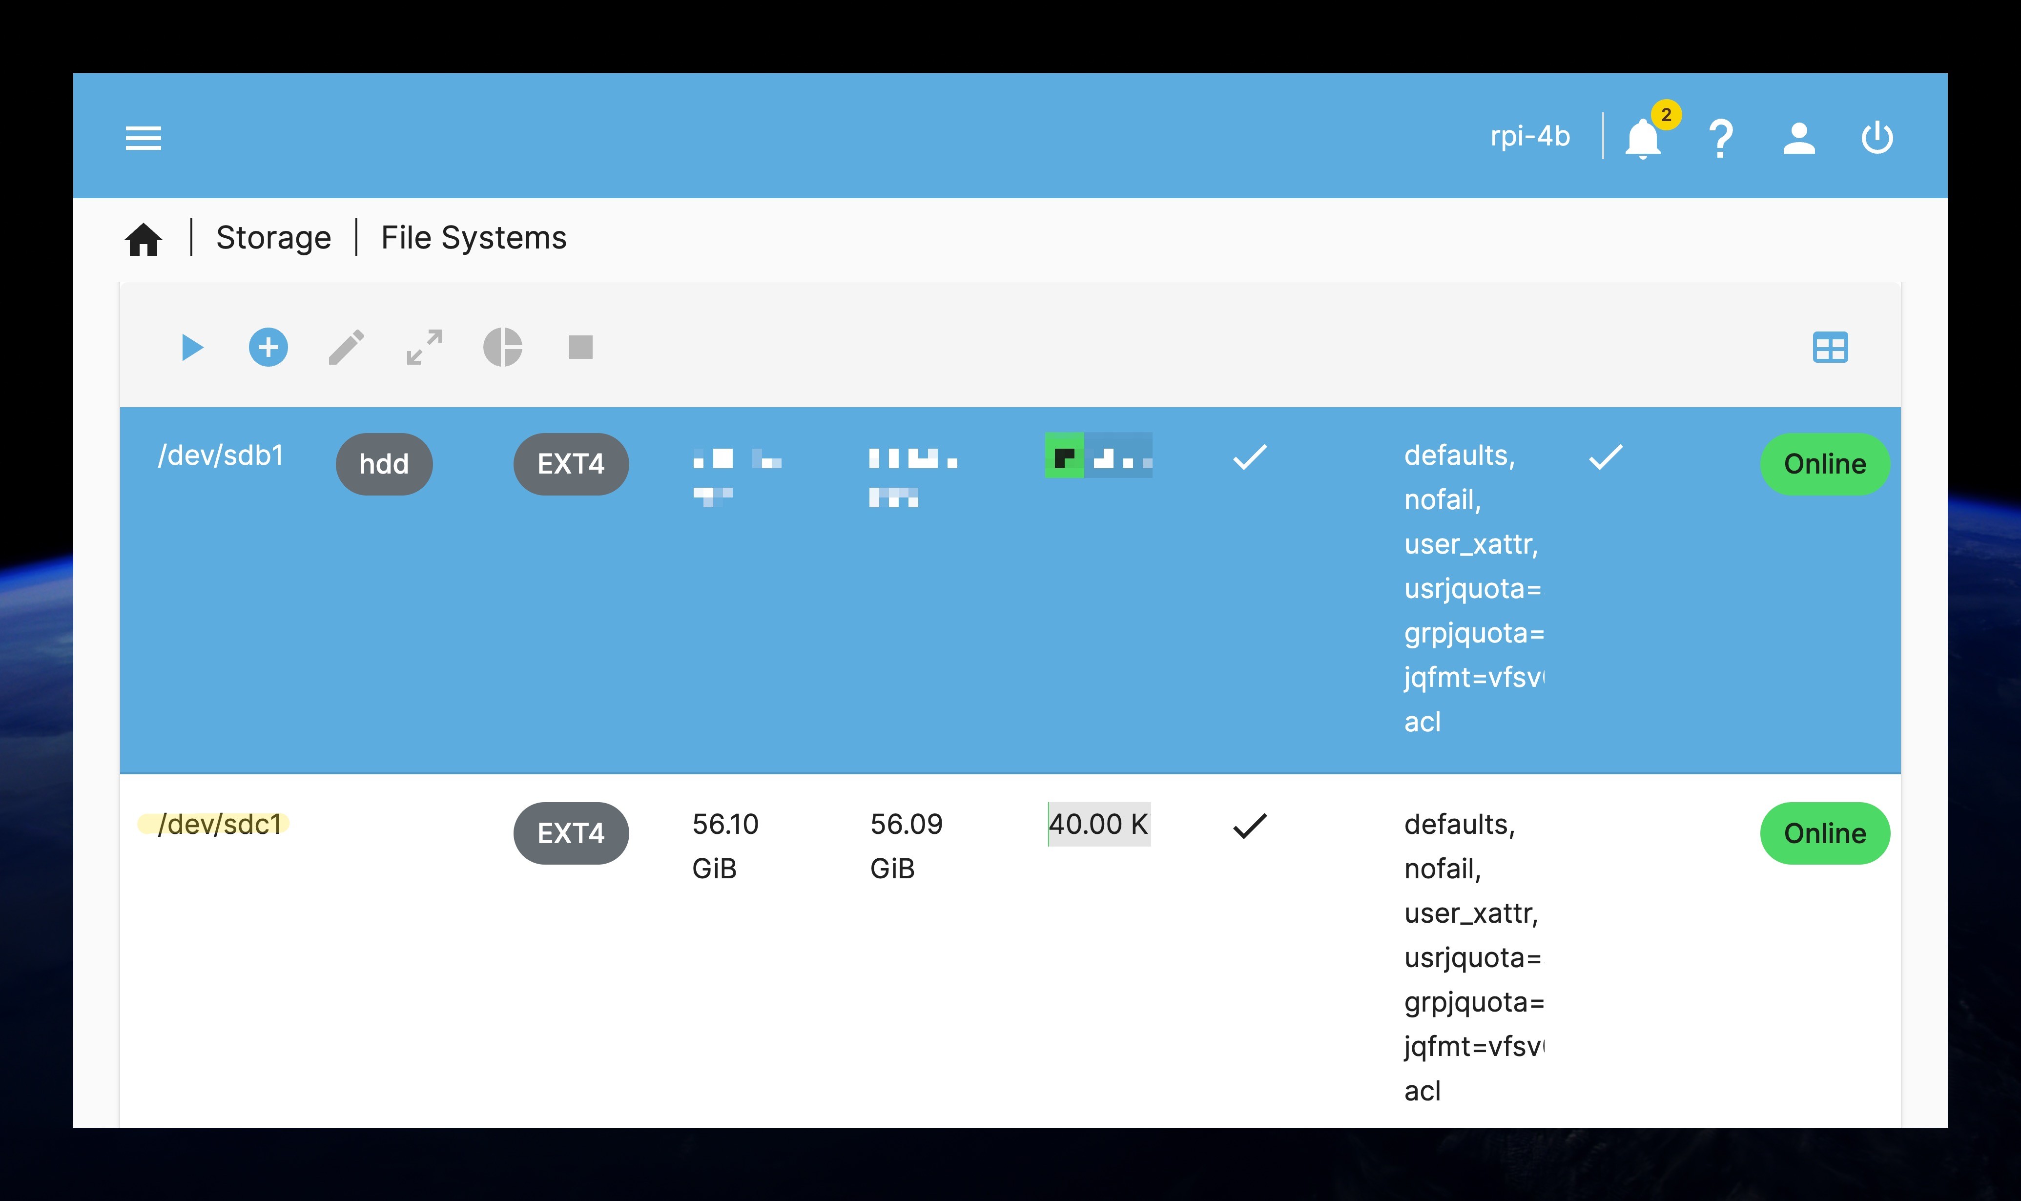Click the EXT4 badge for /dev/sdb1

pos(571,464)
